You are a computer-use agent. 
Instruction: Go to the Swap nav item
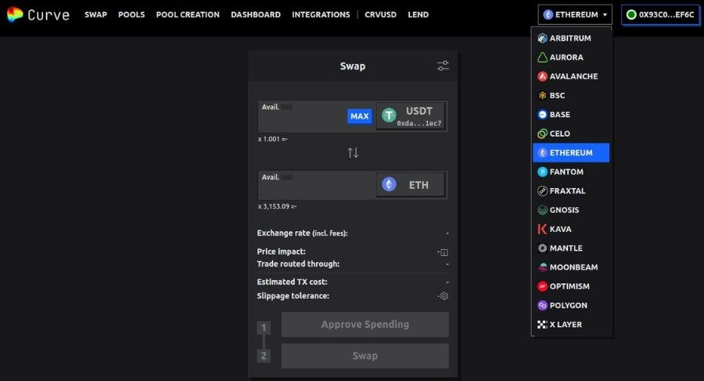(95, 15)
